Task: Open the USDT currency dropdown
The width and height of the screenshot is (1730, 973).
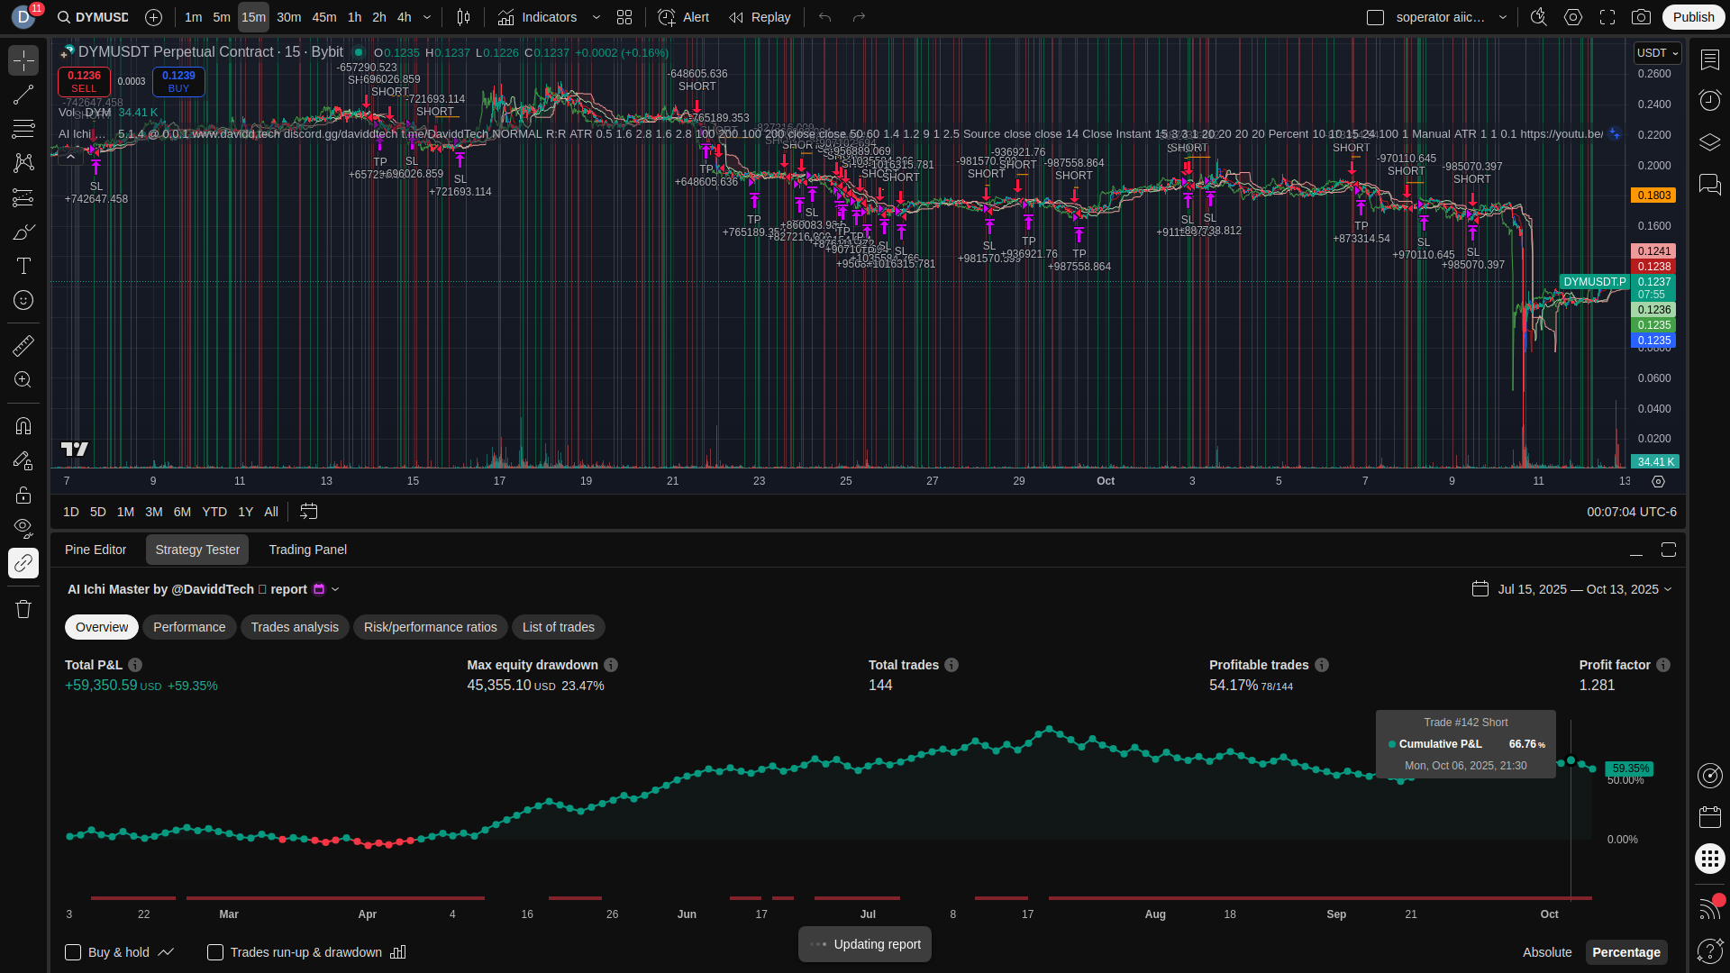Action: 1657,53
